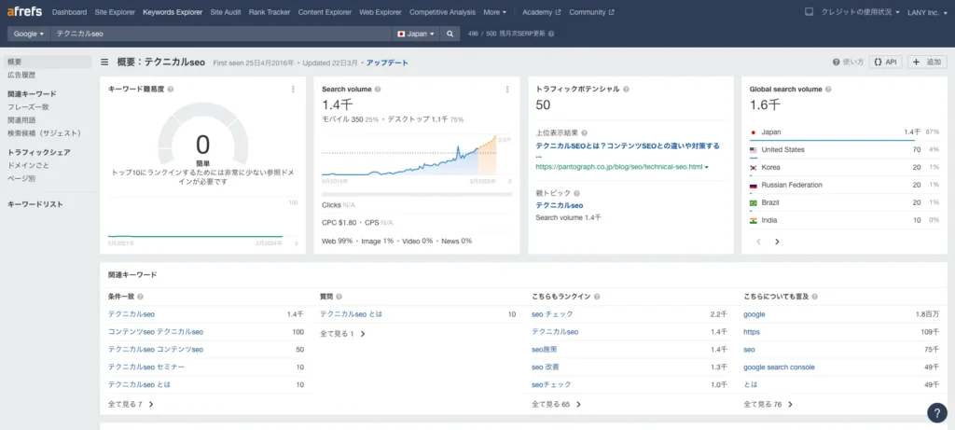Open parent topic テクニカルseo link
The image size is (955, 430).
pos(560,205)
